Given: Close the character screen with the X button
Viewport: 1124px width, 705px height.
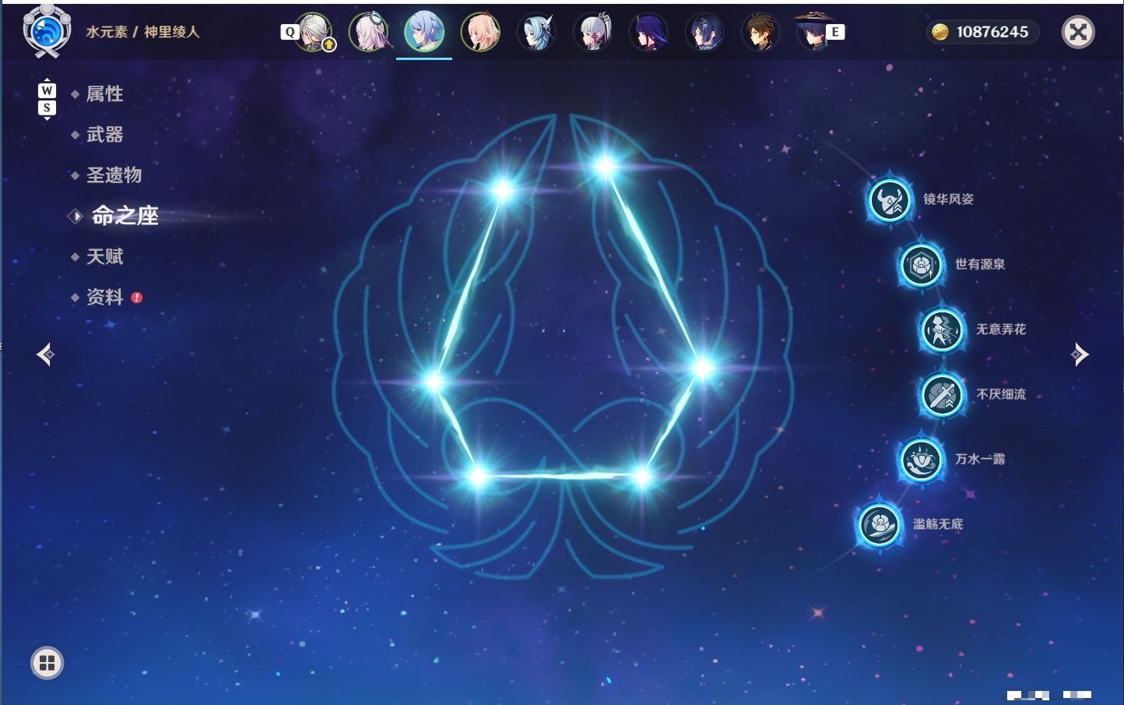Looking at the screenshot, I should tap(1078, 32).
